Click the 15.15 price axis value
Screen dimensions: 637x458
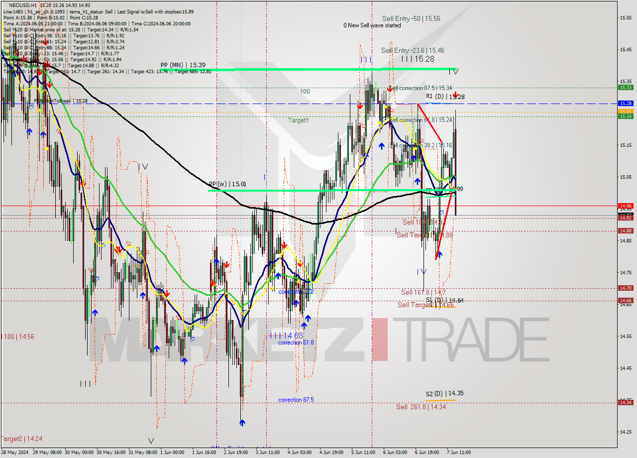click(x=626, y=145)
